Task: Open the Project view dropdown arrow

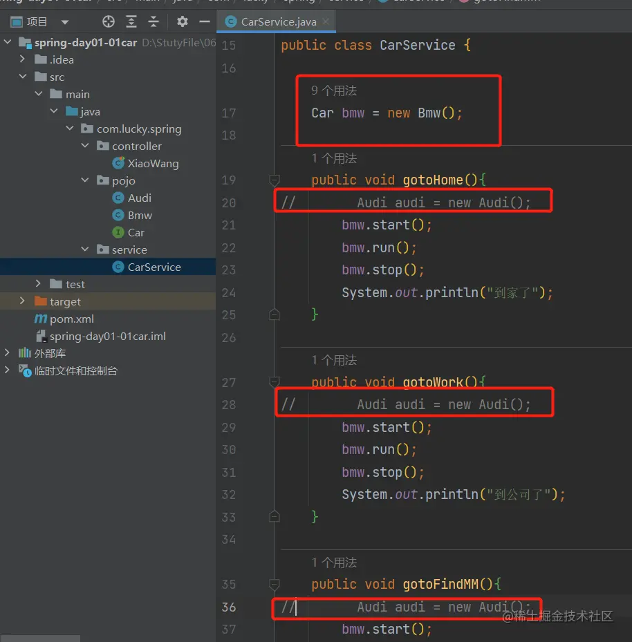Action: tap(65, 22)
